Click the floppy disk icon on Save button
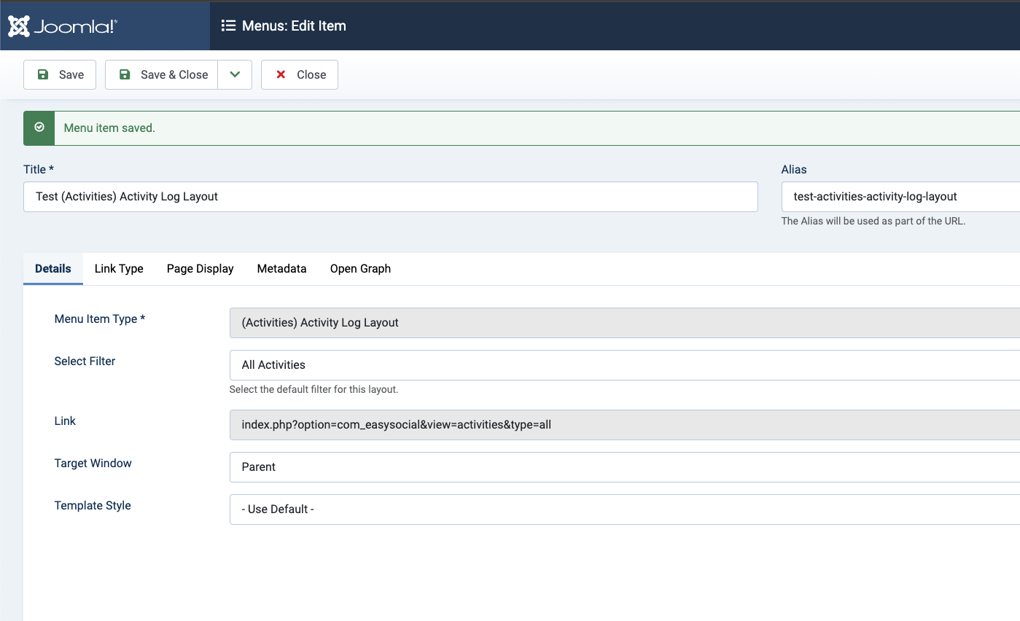This screenshot has height=621, width=1020. 43,74
